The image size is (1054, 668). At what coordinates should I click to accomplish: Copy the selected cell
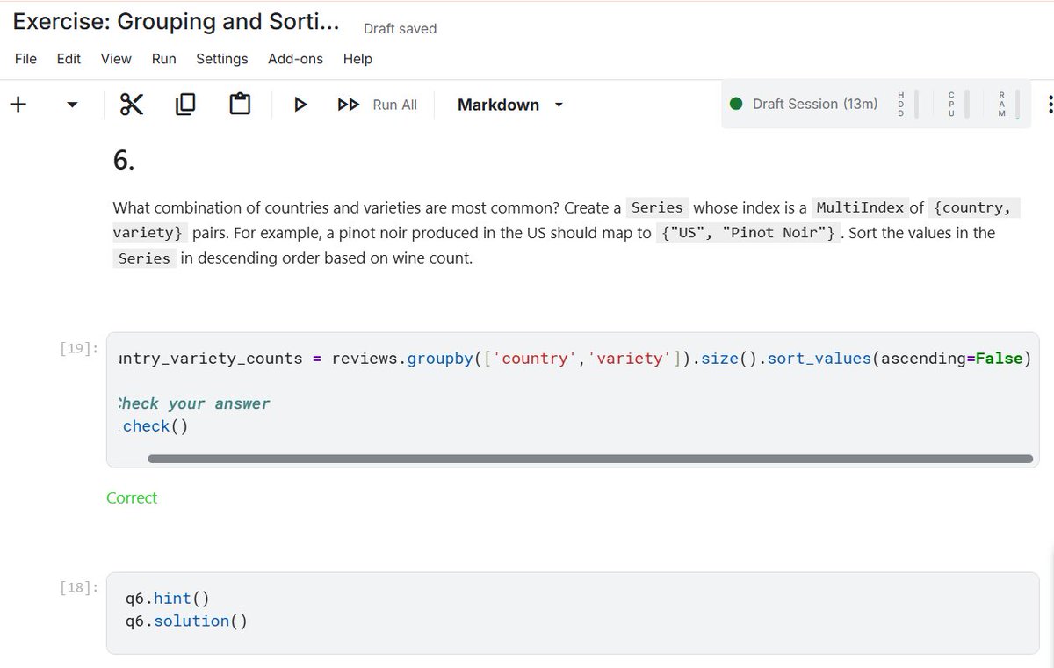(185, 105)
